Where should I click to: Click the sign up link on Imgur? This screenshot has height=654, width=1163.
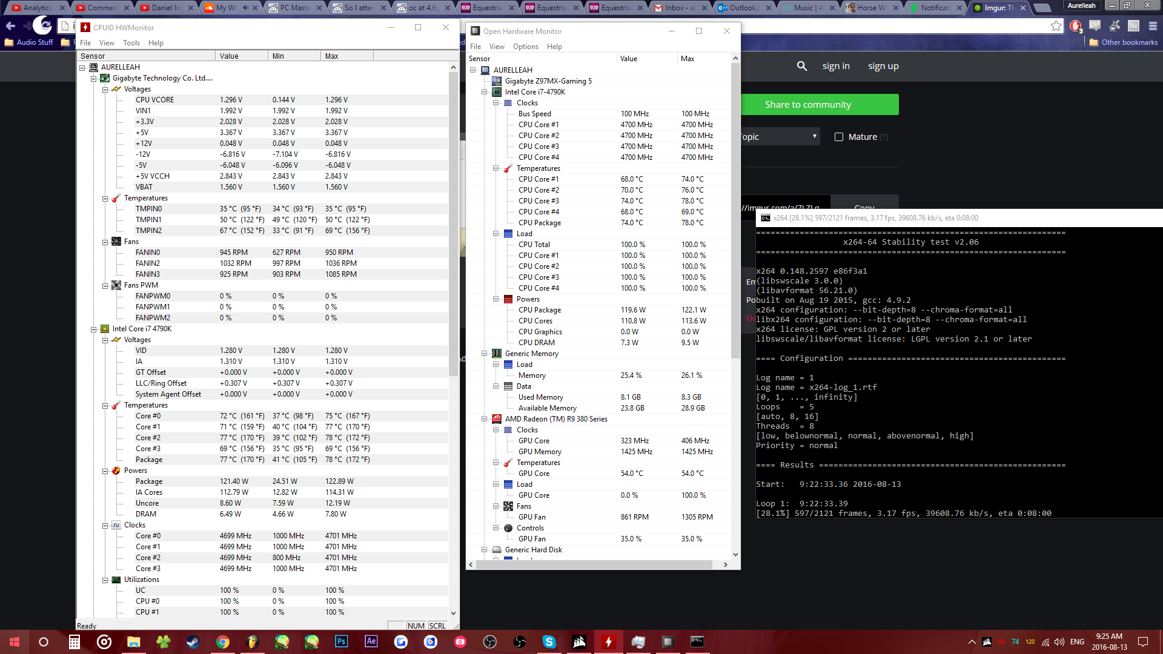(883, 66)
